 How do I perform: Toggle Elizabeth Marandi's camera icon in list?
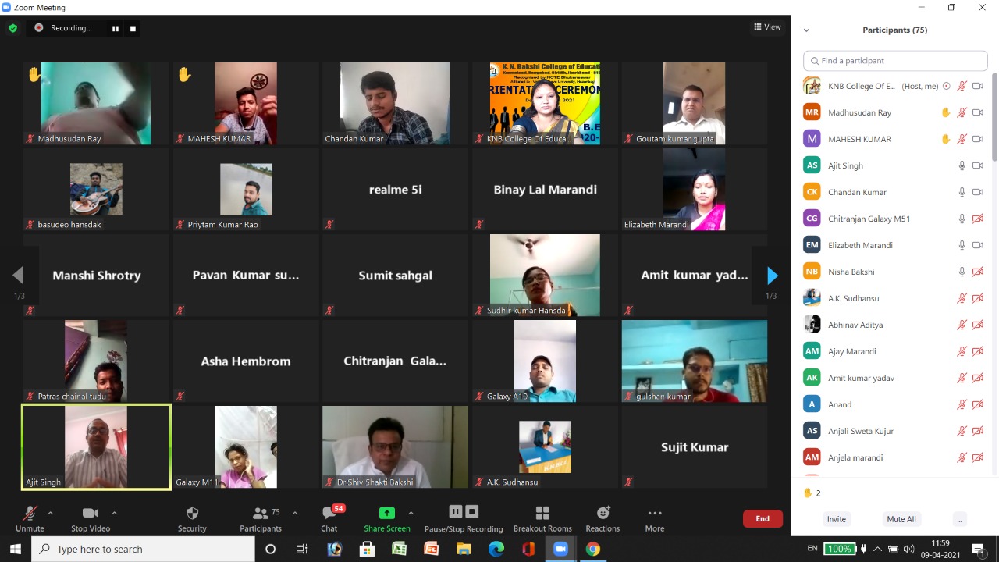pyautogui.click(x=977, y=245)
